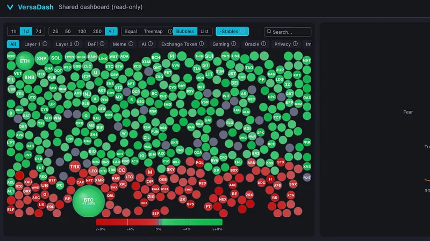Show the top 250 coins
430x241 pixels.
tap(97, 32)
